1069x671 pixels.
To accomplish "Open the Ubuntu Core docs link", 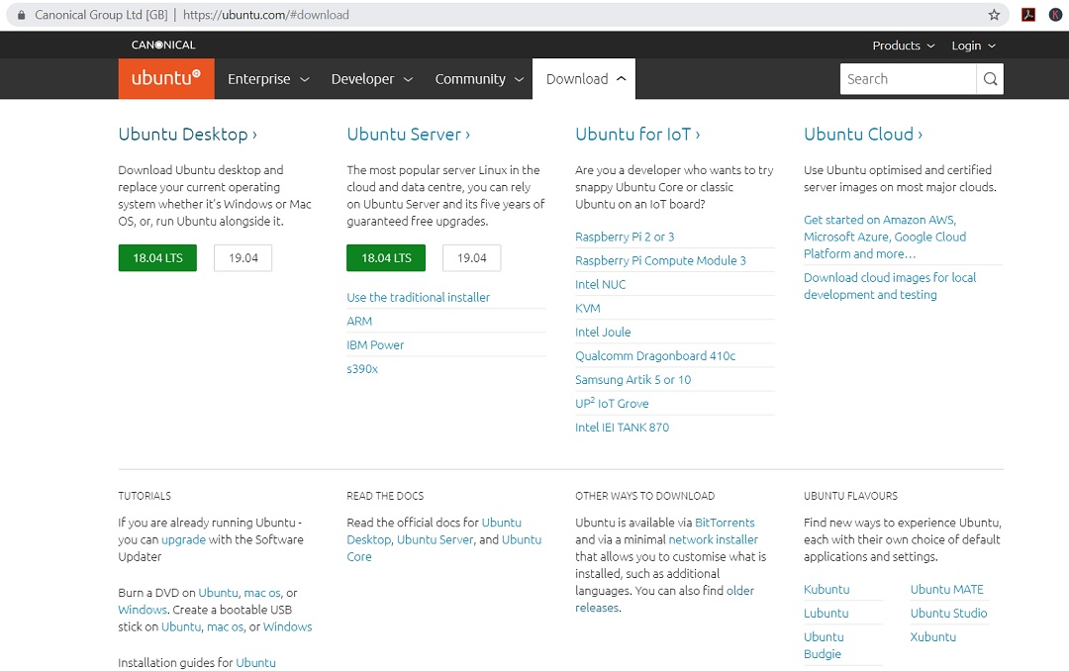I will click(443, 547).
